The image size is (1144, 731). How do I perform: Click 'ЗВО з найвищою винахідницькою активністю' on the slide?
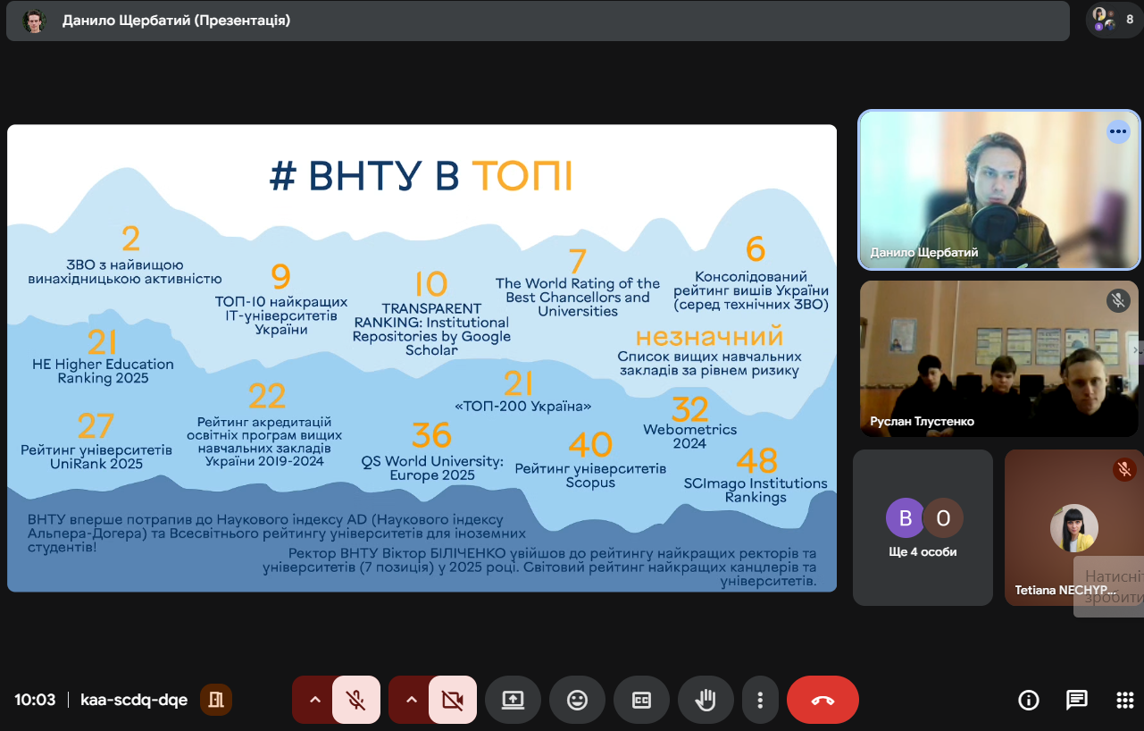click(x=125, y=272)
